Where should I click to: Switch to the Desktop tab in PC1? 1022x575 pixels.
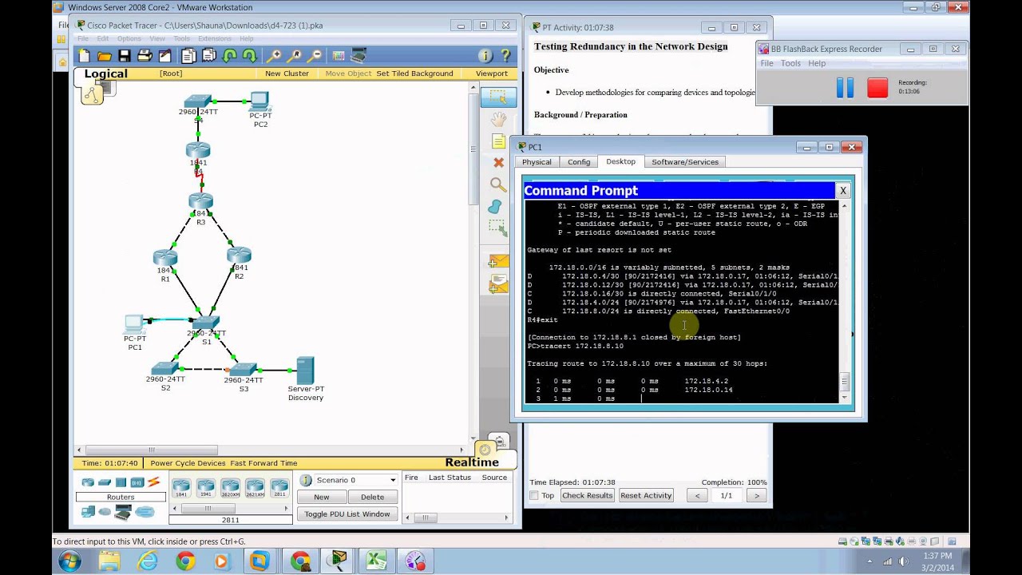tap(620, 161)
